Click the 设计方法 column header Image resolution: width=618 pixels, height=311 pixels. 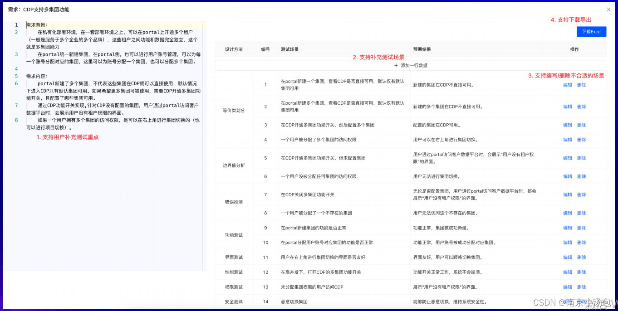coord(234,49)
